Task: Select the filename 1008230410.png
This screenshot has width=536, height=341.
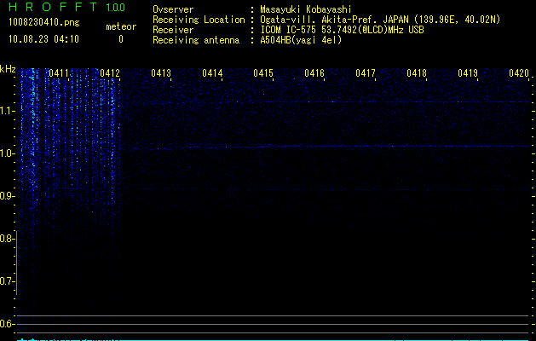Action: point(44,23)
